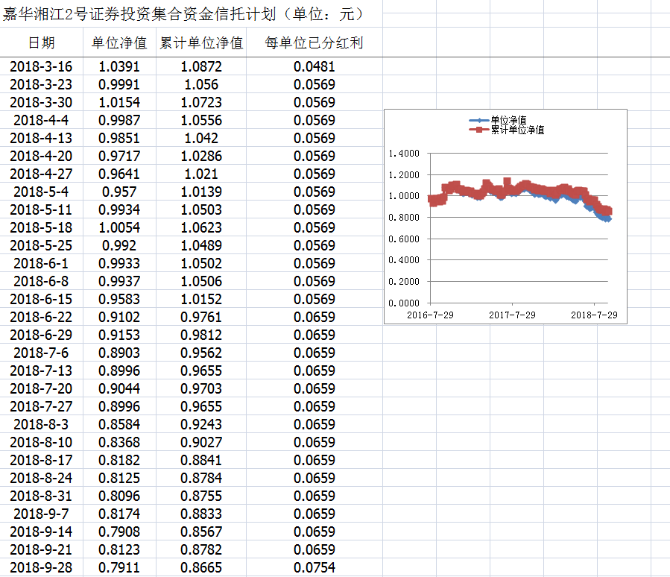Select cumulative value cell 1.056
This screenshot has width=670, height=577.
point(201,85)
